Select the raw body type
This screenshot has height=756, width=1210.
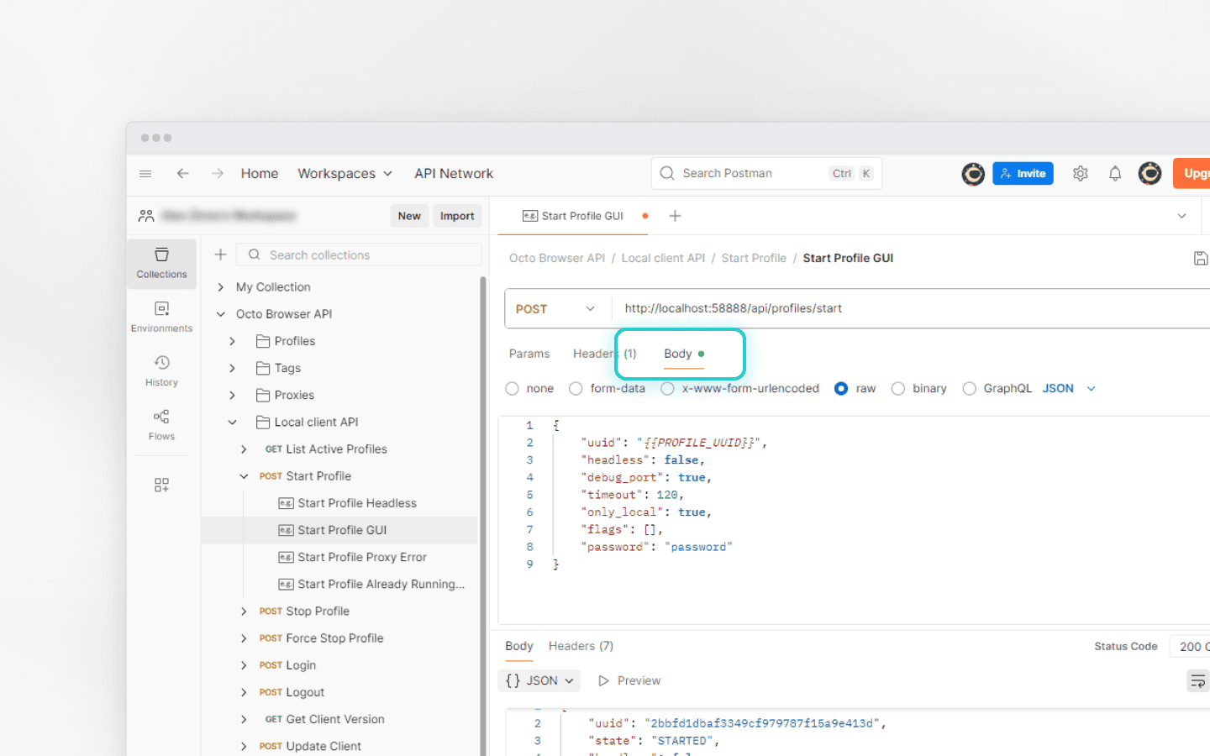(x=841, y=389)
